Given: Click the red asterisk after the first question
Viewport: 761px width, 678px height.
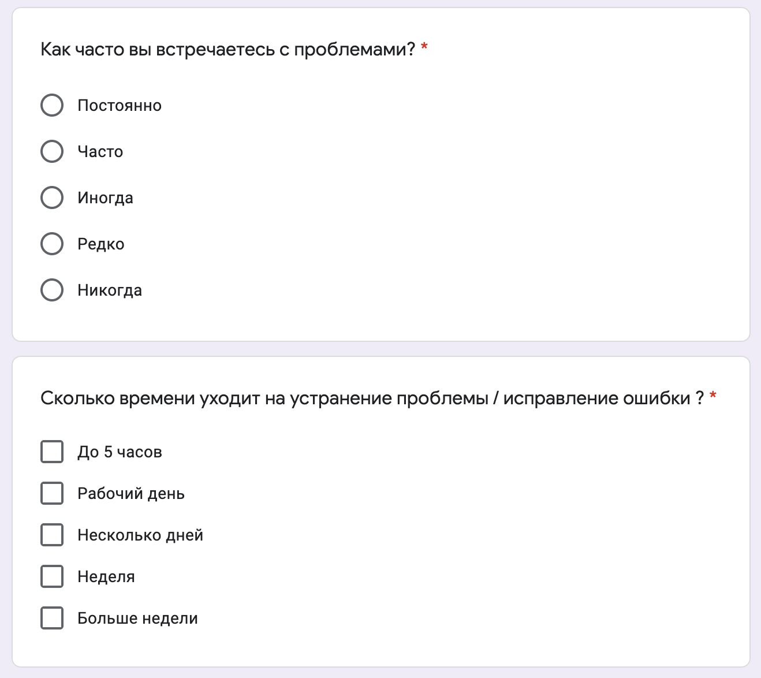Looking at the screenshot, I should pos(424,47).
